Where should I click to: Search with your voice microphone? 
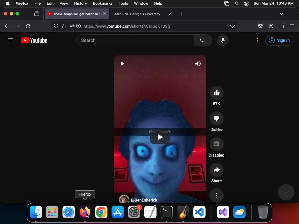[222, 40]
